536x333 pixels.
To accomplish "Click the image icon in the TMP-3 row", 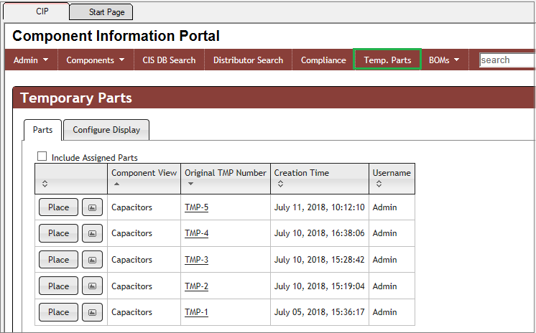I will tap(92, 260).
